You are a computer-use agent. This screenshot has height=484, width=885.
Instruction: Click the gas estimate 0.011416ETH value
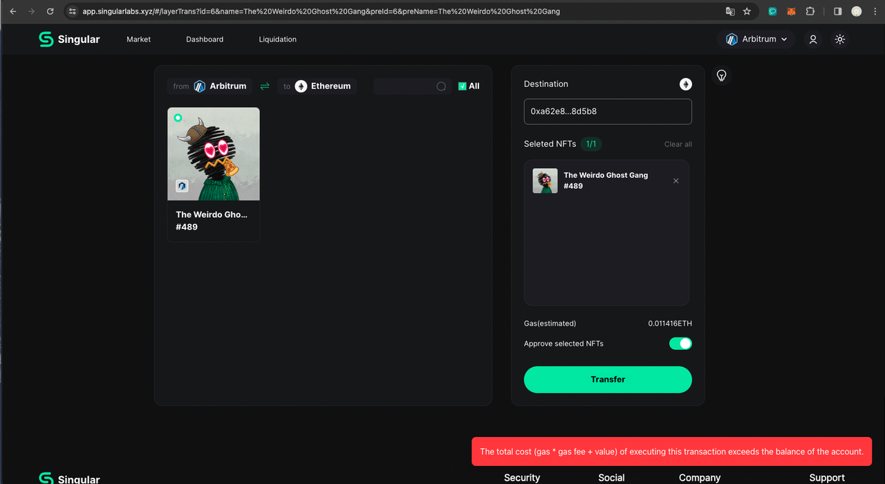pyautogui.click(x=670, y=324)
